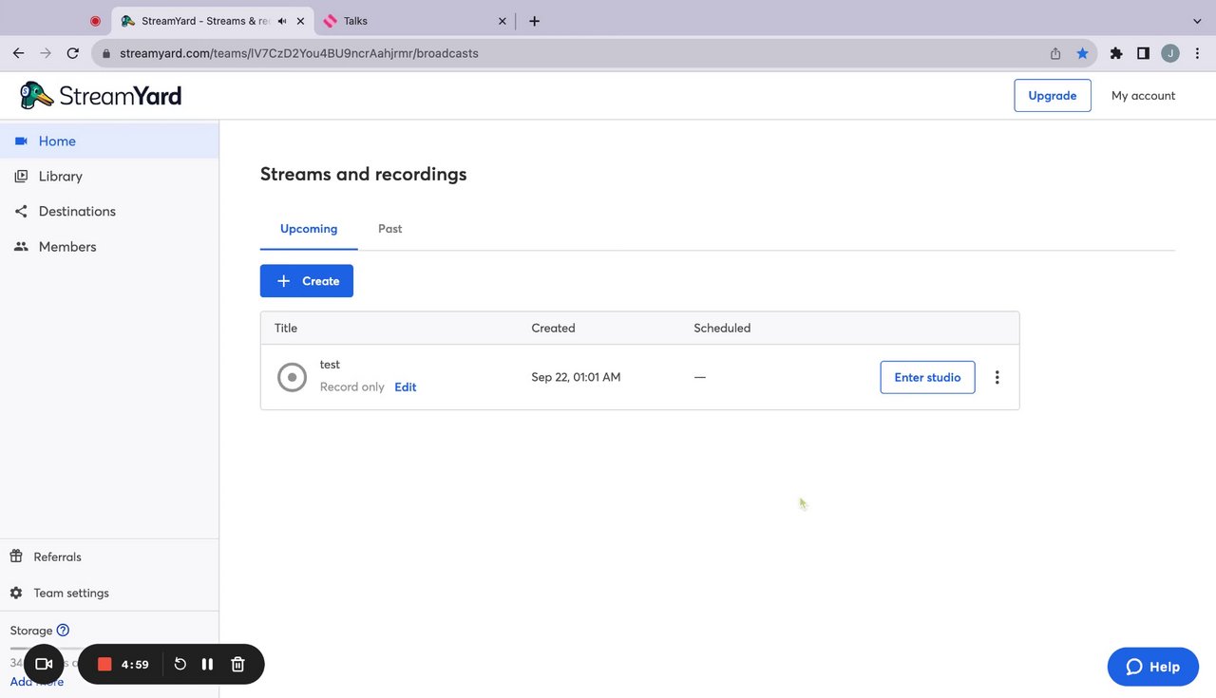The image size is (1216, 698).
Task: Click the browser back arrow
Action: 18,53
